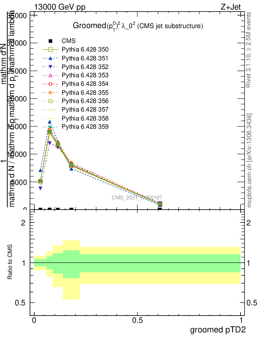Click the 13000 GeV pp header text
This screenshot has width=259, height=338.
click(x=60, y=7)
